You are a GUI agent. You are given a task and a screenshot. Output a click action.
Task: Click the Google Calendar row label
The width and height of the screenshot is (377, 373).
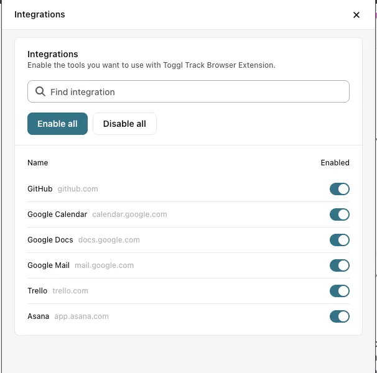tap(57, 214)
